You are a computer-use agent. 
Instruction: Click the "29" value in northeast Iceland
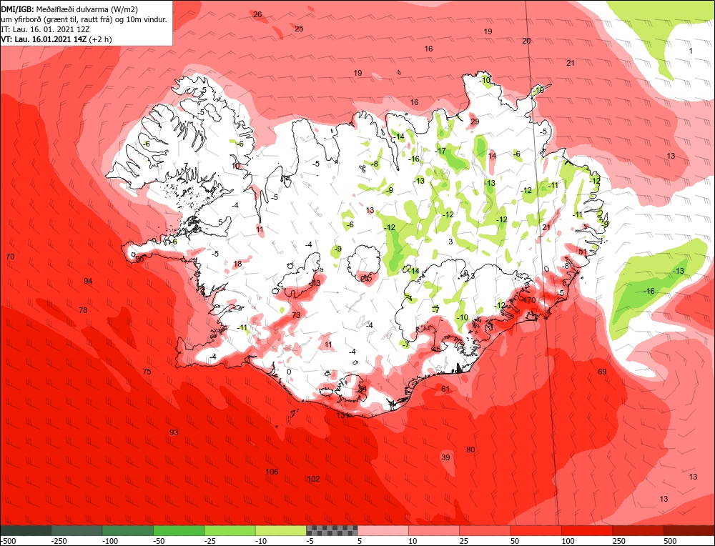[475, 121]
